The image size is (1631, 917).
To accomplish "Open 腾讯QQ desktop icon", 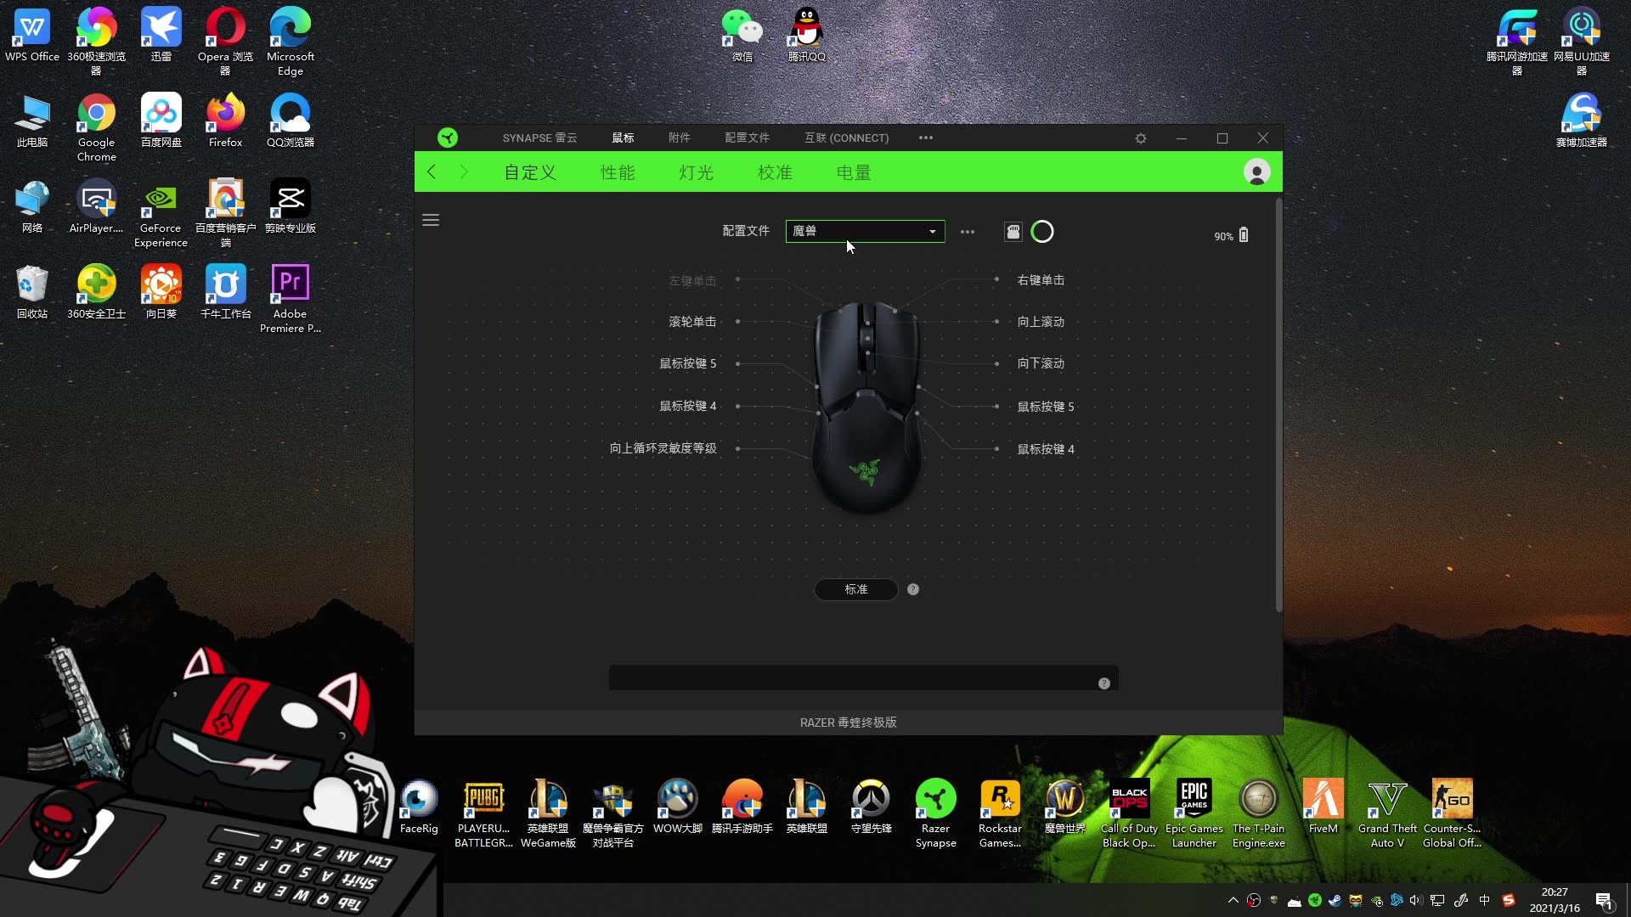I will [x=806, y=36].
